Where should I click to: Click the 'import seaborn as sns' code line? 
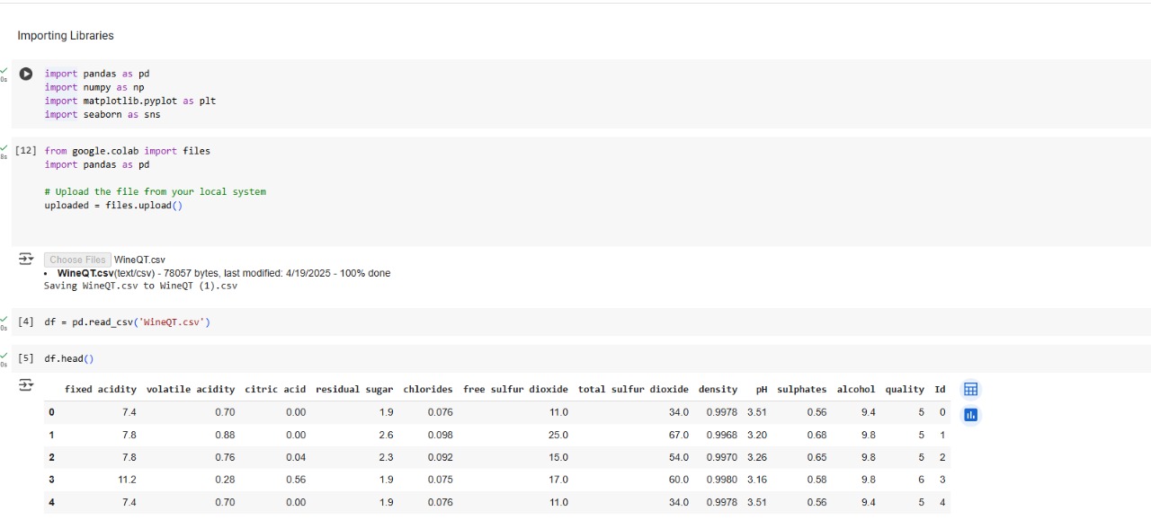point(103,115)
